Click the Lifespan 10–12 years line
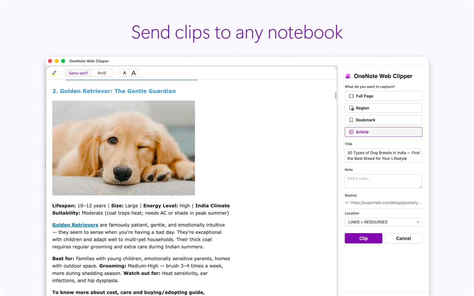This screenshot has height=296, width=474. tap(141, 209)
